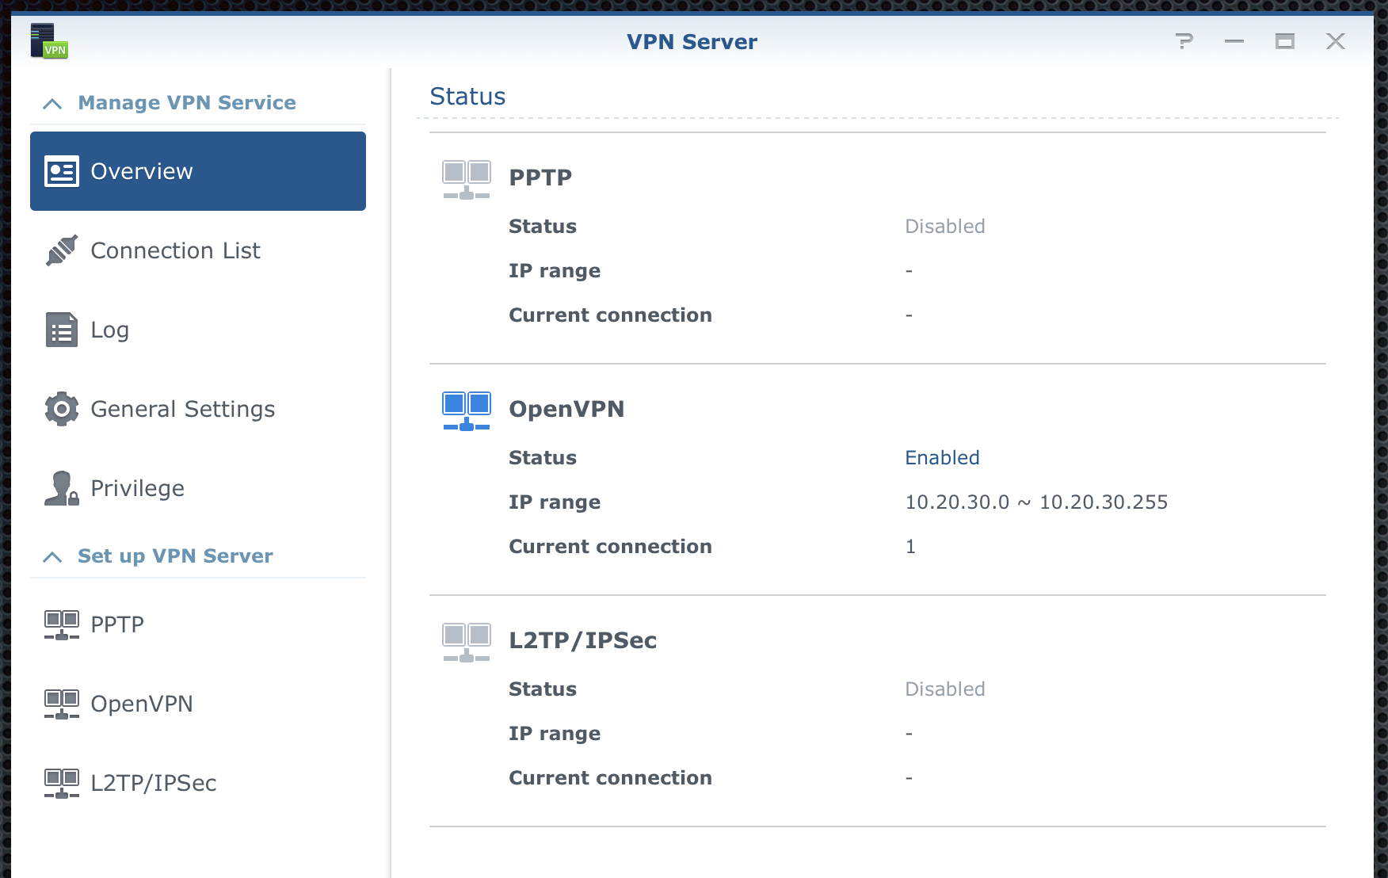Open L2TP/IPSec setup in the sidebar
The height and width of the screenshot is (878, 1388).
(198, 783)
